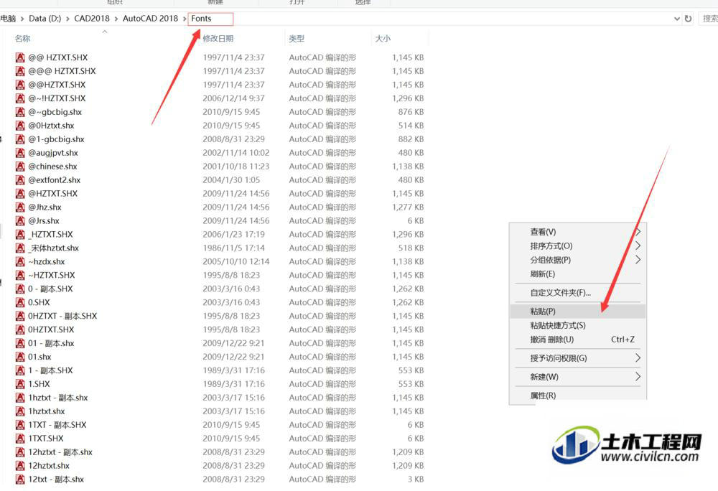Select the 1TXT.SHX file icon
Screen dimensions: 718x491
[x=20, y=439]
